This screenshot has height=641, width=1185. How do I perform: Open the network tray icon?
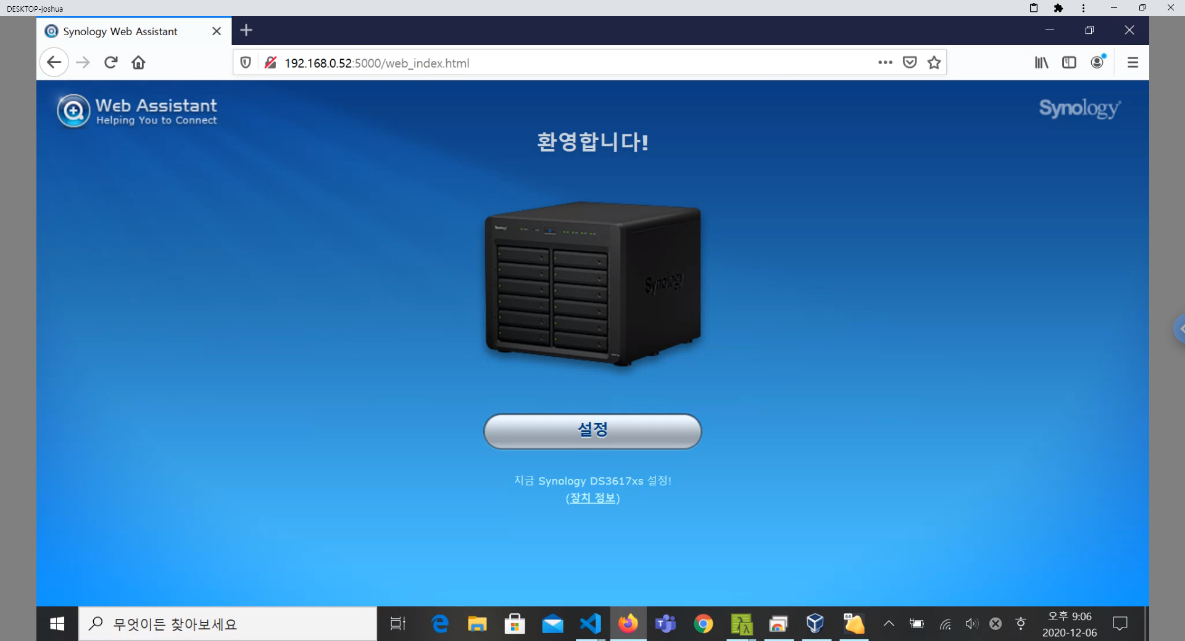point(946,624)
